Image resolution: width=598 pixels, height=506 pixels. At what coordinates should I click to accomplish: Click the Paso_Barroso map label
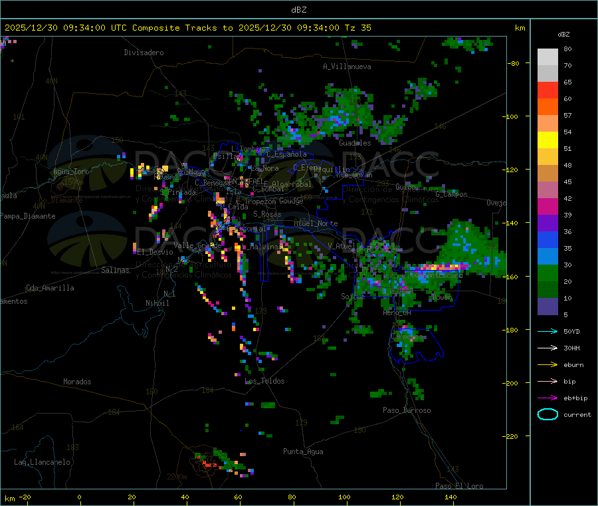point(407,410)
